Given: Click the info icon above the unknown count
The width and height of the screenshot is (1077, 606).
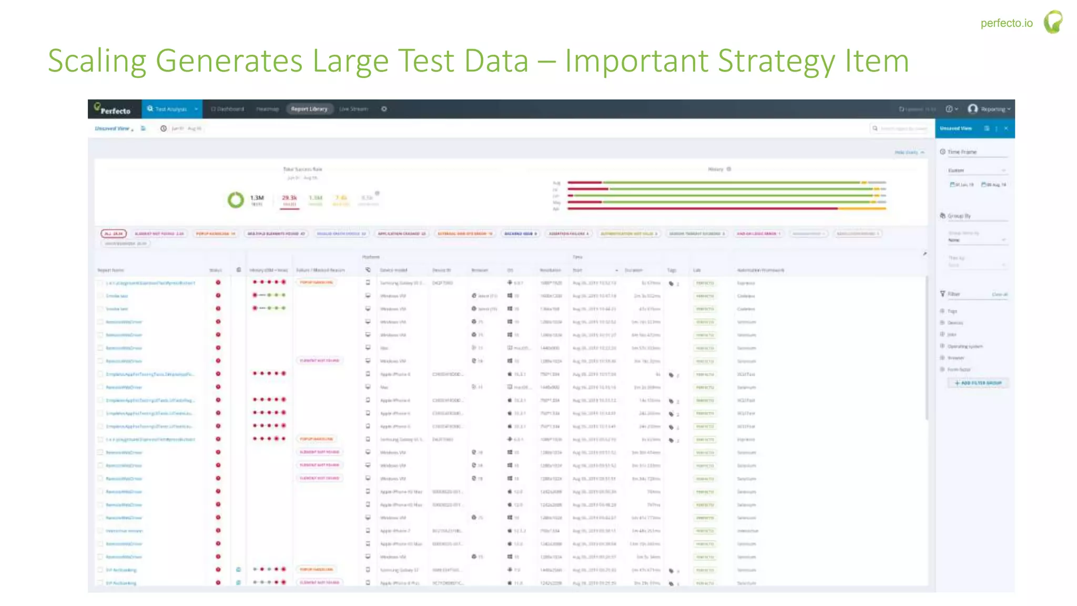Looking at the screenshot, I should (x=377, y=193).
